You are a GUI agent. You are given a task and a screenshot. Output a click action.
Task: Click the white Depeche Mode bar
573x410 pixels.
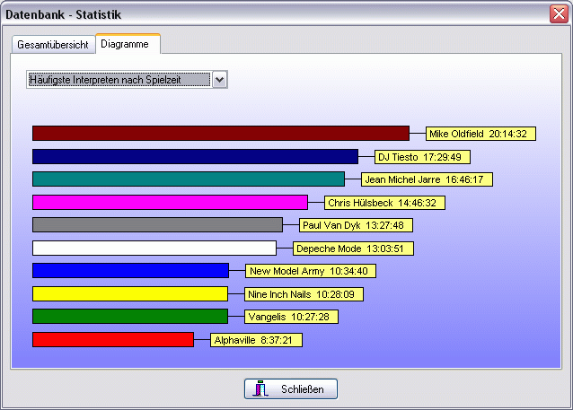click(x=154, y=249)
